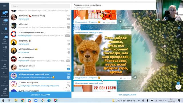Open Это интересно channel
The image size is (183, 103).
tap(40, 59)
